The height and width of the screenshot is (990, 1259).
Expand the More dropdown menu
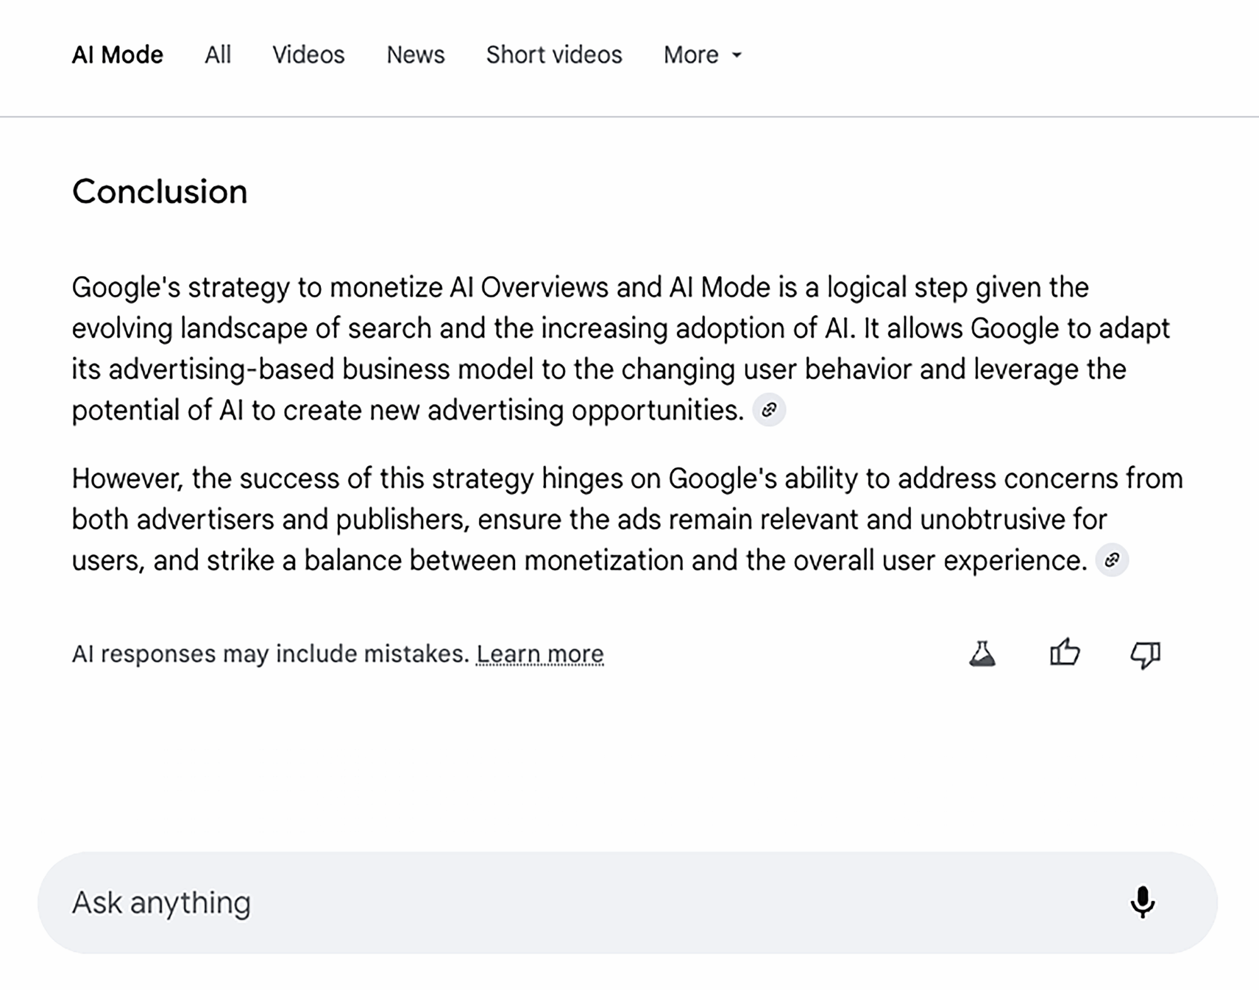click(692, 55)
